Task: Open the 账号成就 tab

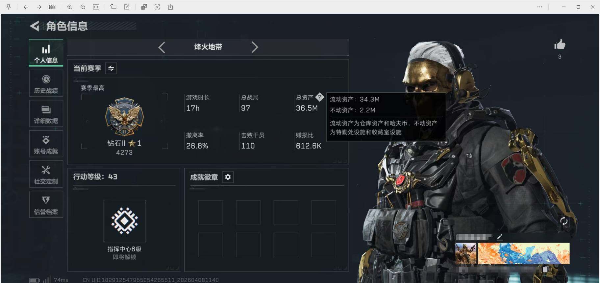Action: point(46,144)
